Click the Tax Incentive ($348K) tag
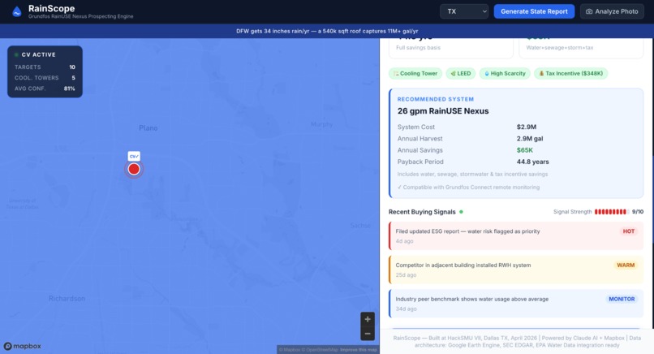Screen dimensions: 654x354 tap(571, 73)
